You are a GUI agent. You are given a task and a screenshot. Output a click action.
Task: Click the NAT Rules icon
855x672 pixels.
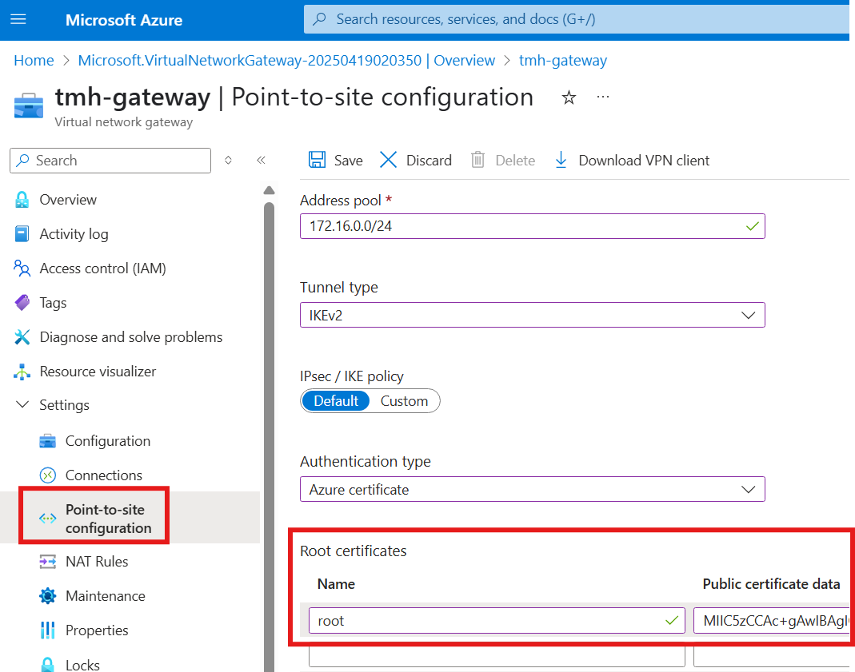48,561
